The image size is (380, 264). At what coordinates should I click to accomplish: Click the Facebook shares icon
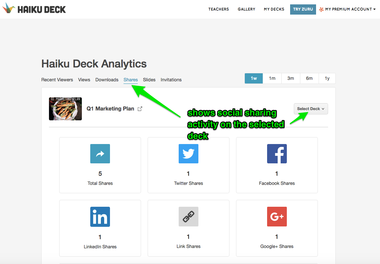click(x=277, y=154)
